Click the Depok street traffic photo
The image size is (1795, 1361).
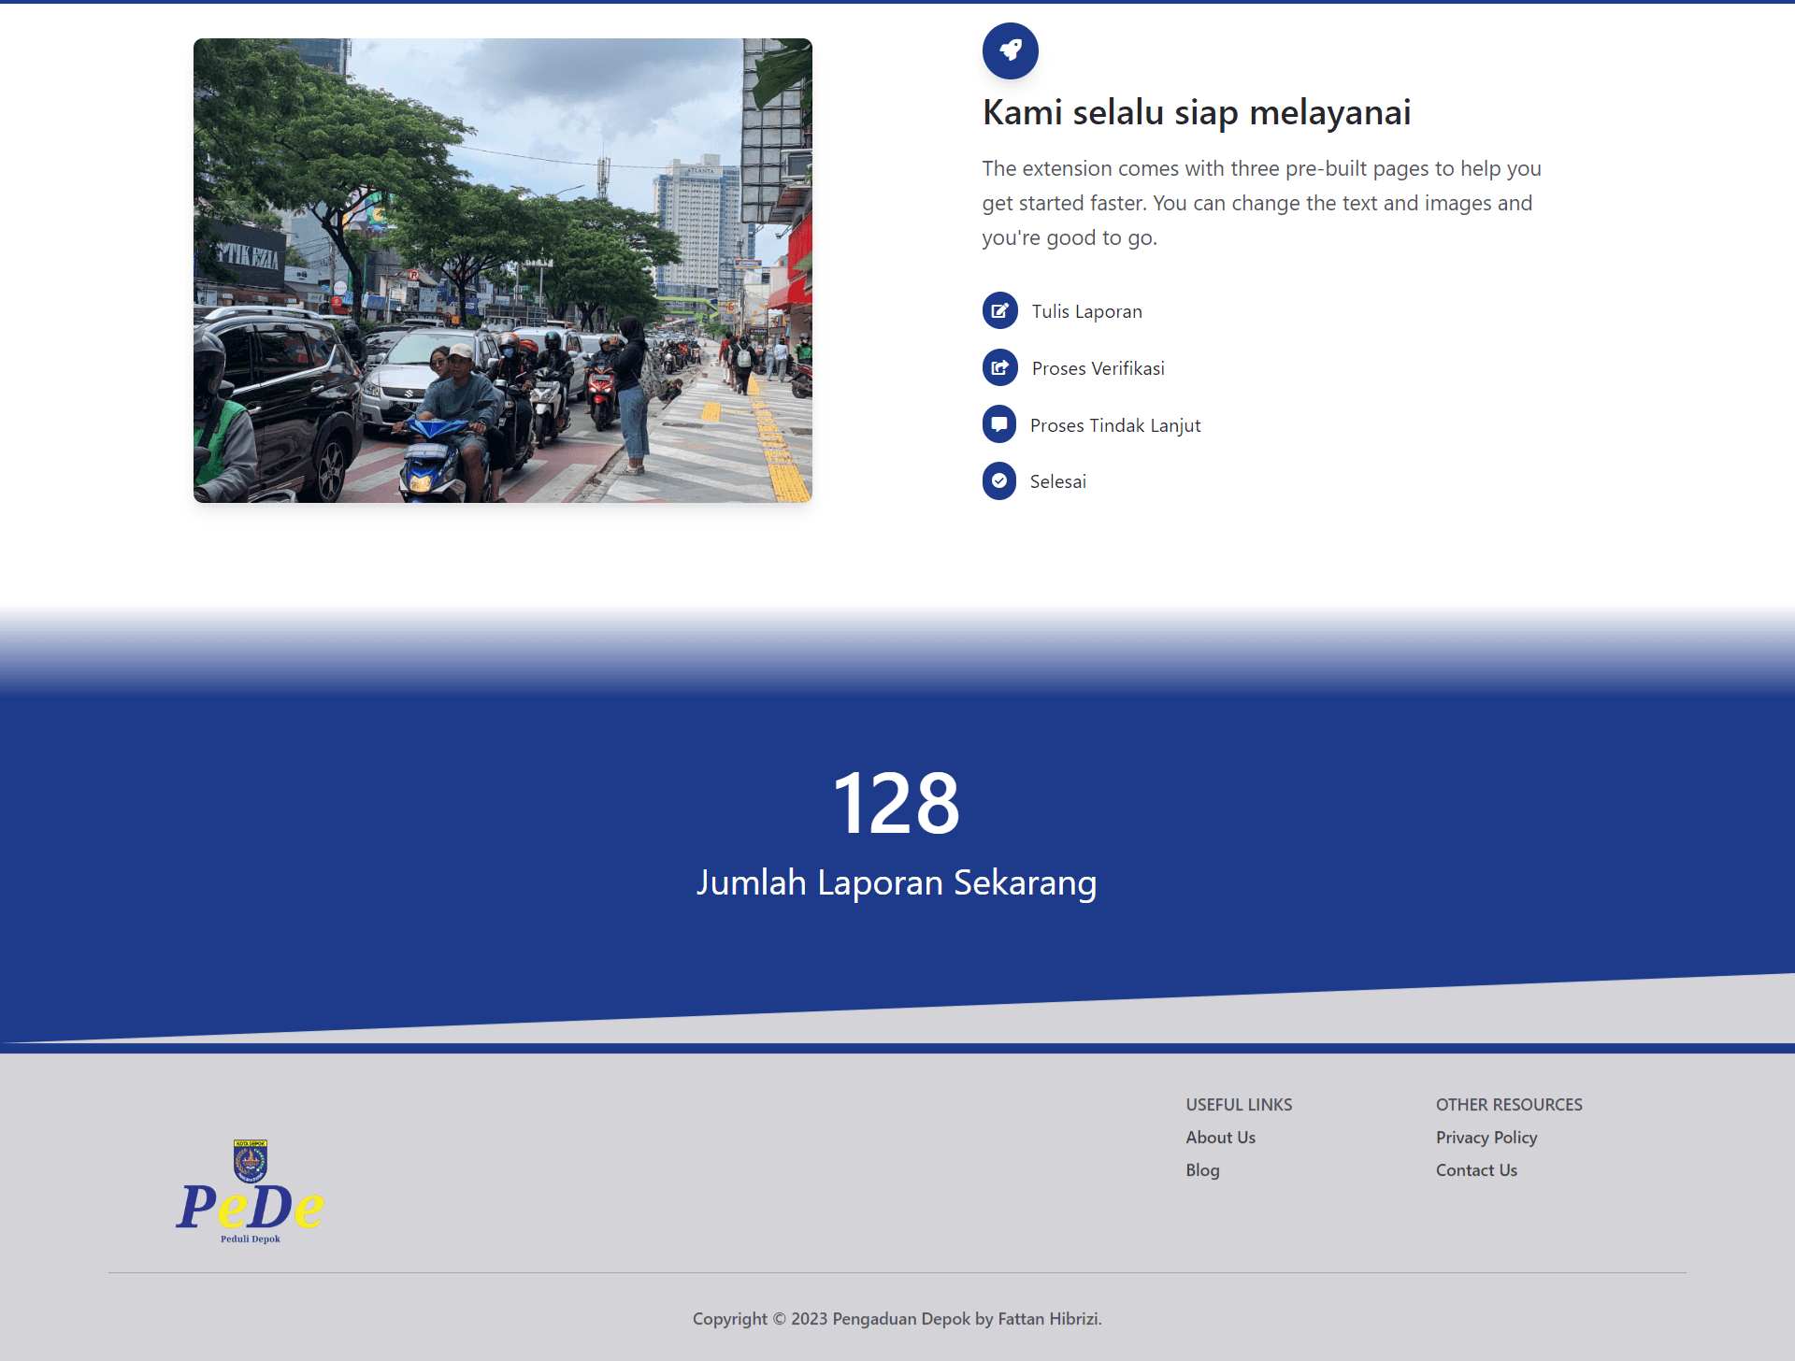(x=503, y=271)
